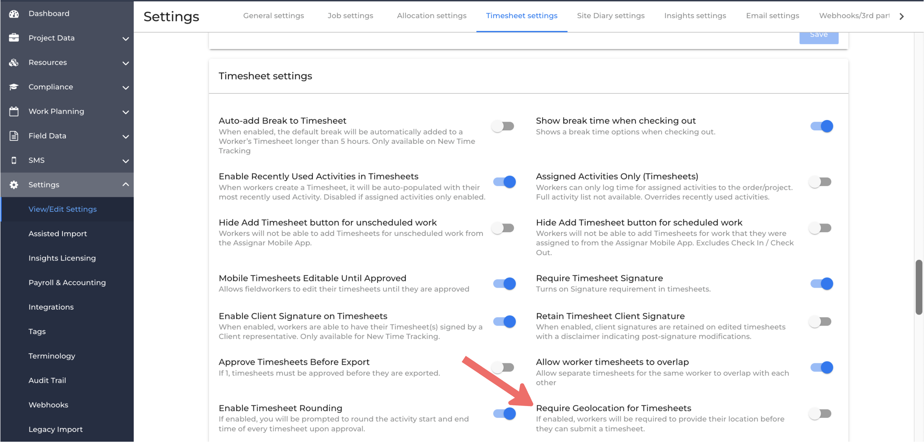Open Terminology settings

click(52, 356)
